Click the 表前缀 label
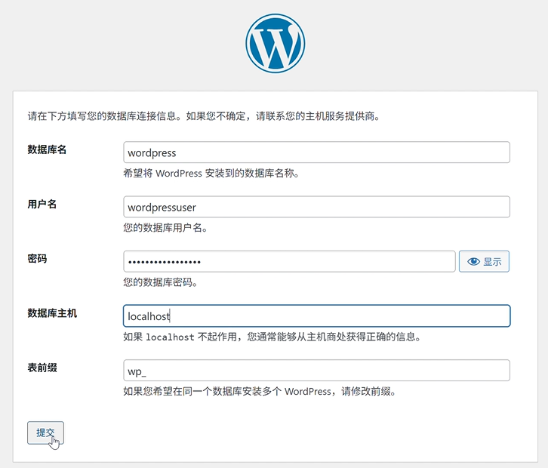Screen dimensions: 548x468 click(x=42, y=368)
